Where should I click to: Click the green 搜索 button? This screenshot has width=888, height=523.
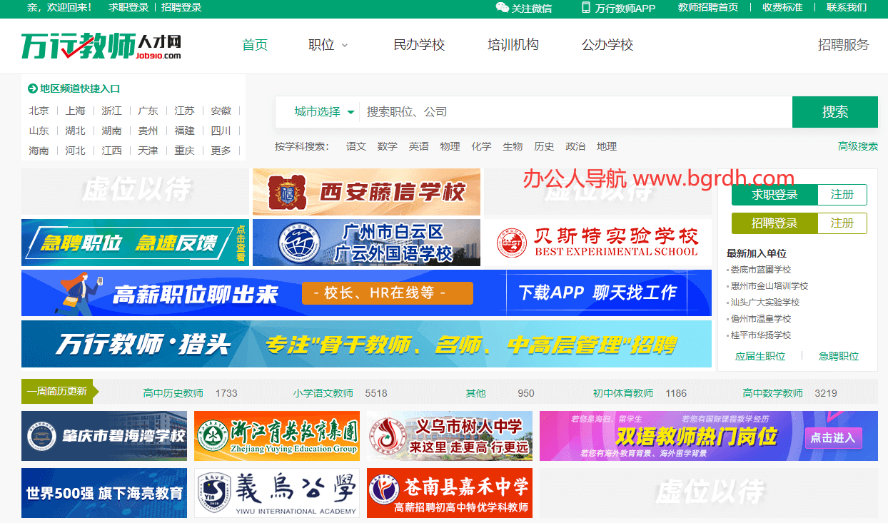coord(835,112)
